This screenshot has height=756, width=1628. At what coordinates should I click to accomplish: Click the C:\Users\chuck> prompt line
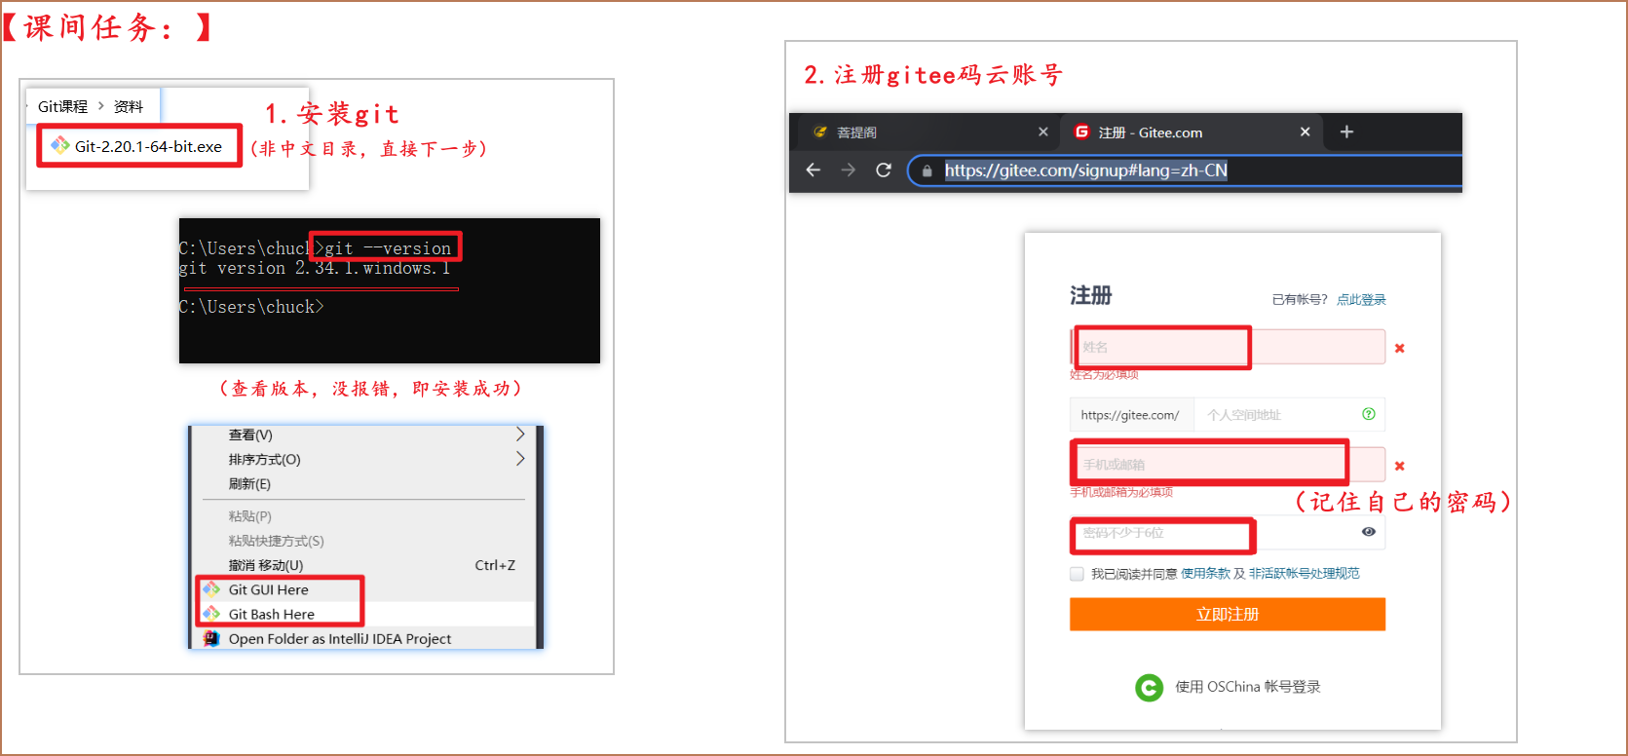[x=251, y=307]
